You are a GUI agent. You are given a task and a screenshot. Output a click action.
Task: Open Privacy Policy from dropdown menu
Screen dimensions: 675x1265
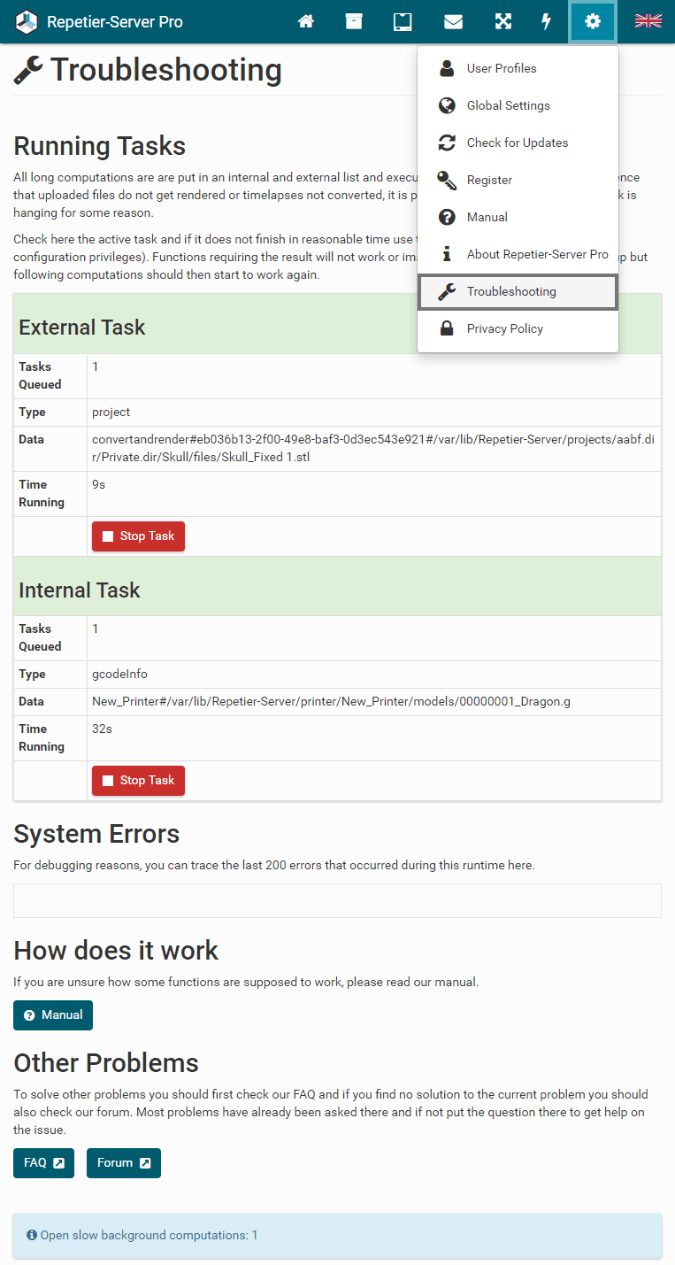[x=504, y=328]
